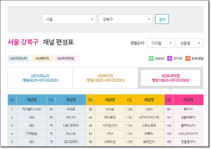Screen dimensions: 211x149
Task: Open the 상품별 sort dropdown
Action: pos(190,43)
